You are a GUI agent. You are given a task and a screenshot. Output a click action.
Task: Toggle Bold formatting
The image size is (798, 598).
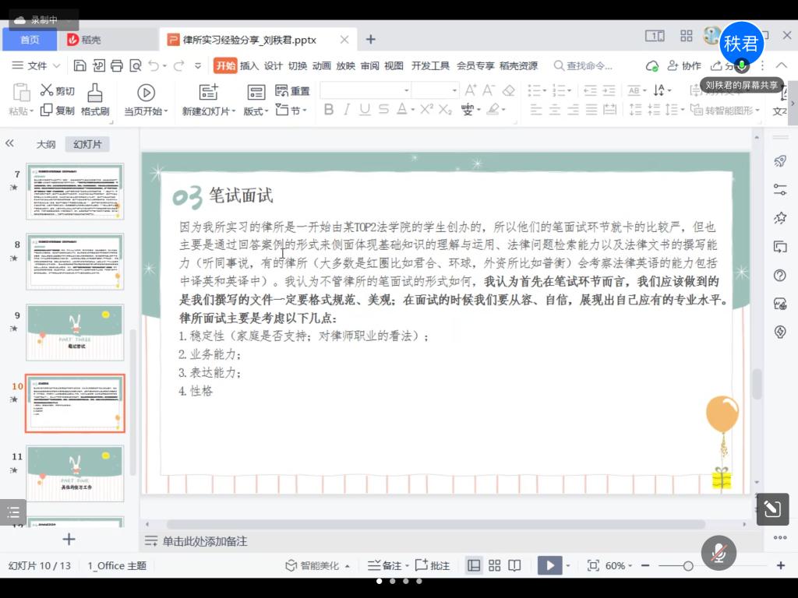(x=329, y=110)
